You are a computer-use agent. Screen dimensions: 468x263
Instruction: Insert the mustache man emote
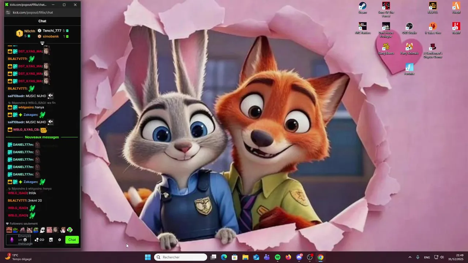[9, 230]
